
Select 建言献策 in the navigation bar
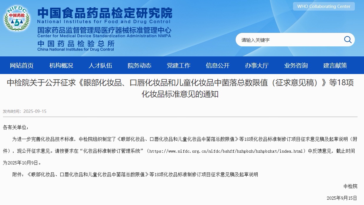pos(335,65)
